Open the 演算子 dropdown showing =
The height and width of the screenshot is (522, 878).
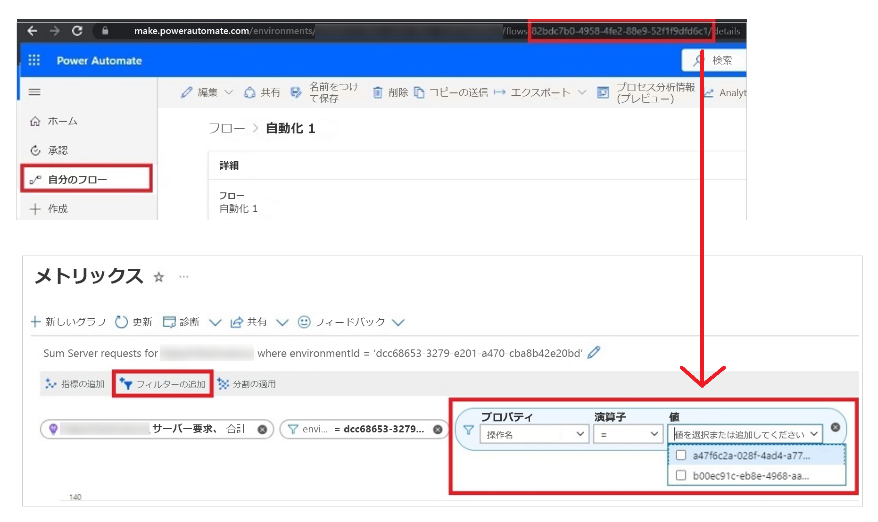628,434
